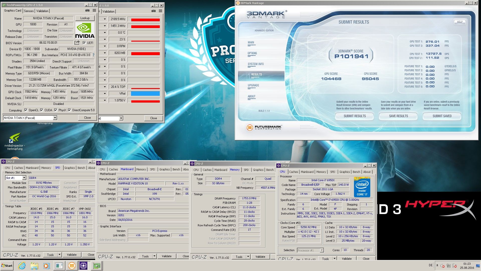Image resolution: width=481 pixels, height=271 pixels.
Task: Select OPTIONS in 3DMark Vantage sidebar
Action: pos(252,53)
